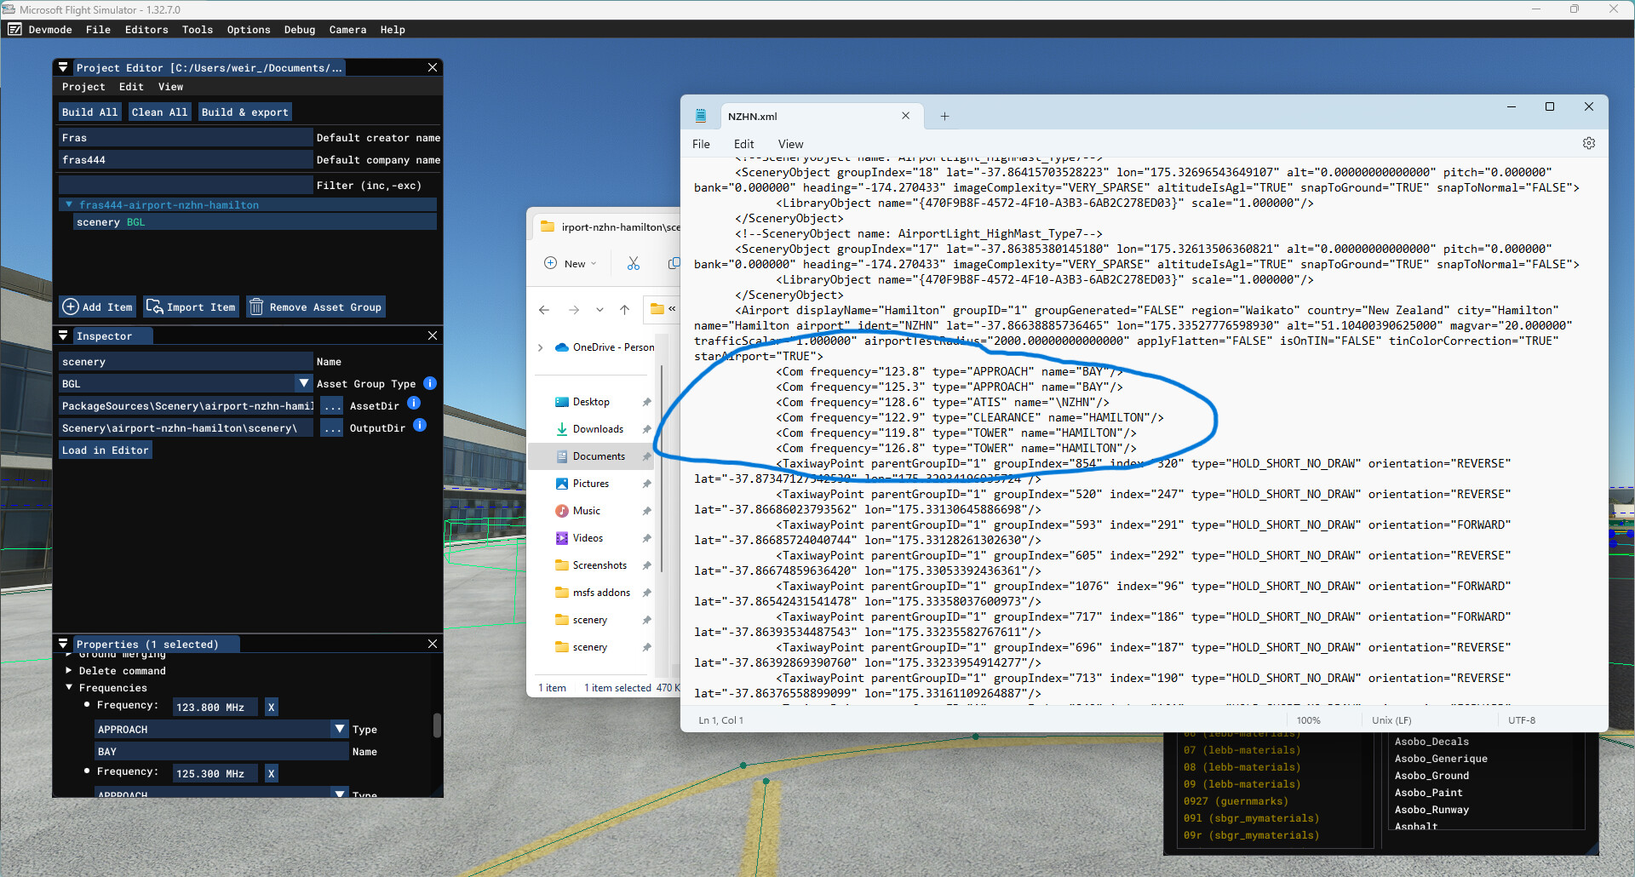The width and height of the screenshot is (1635, 877).
Task: Close the Properties panel
Action: click(433, 644)
